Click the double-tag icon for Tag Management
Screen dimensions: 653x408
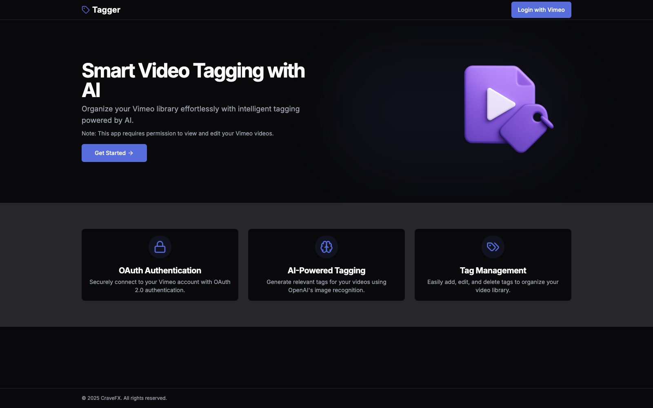(493, 247)
